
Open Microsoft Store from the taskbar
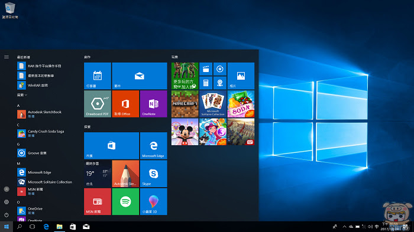(73, 227)
